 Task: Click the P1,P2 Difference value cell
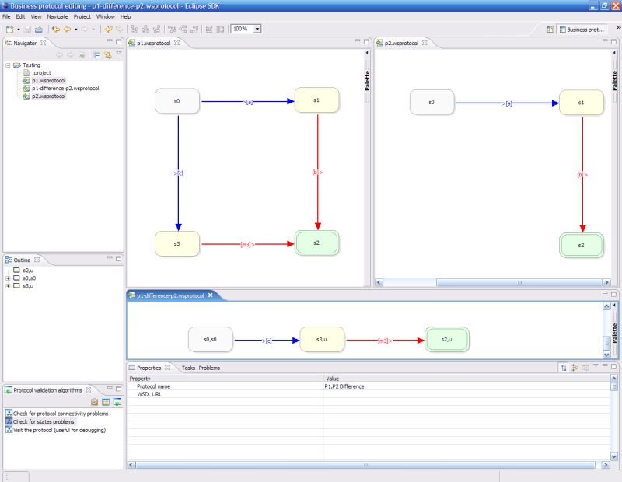pyautogui.click(x=466, y=387)
